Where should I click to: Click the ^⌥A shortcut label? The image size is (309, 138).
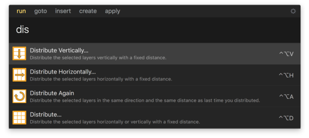pos(286,97)
